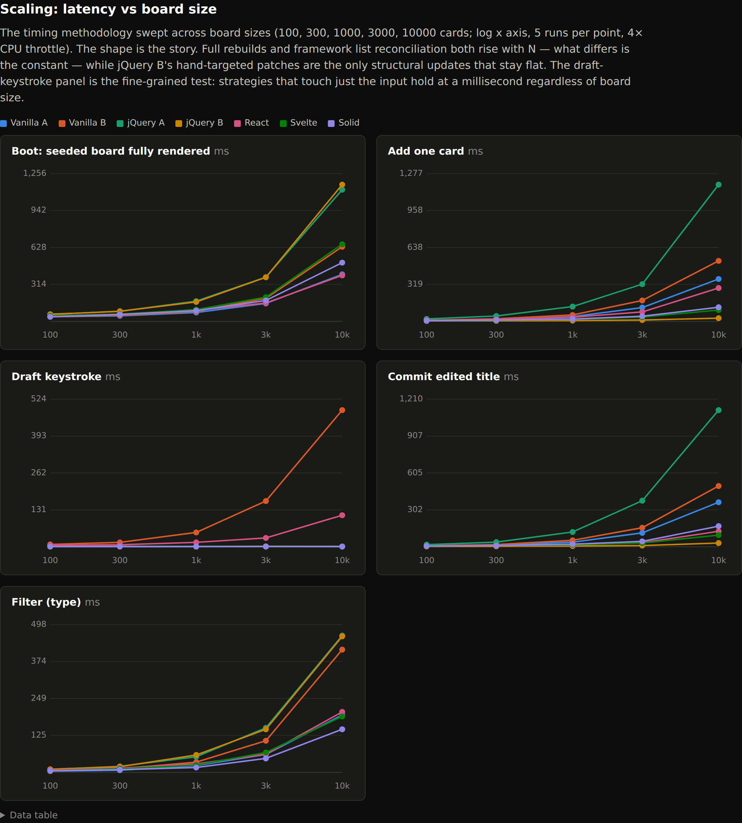Image resolution: width=742 pixels, height=823 pixels.
Task: Click Vanilla B 10k point in Commit edited title
Action: (x=718, y=486)
